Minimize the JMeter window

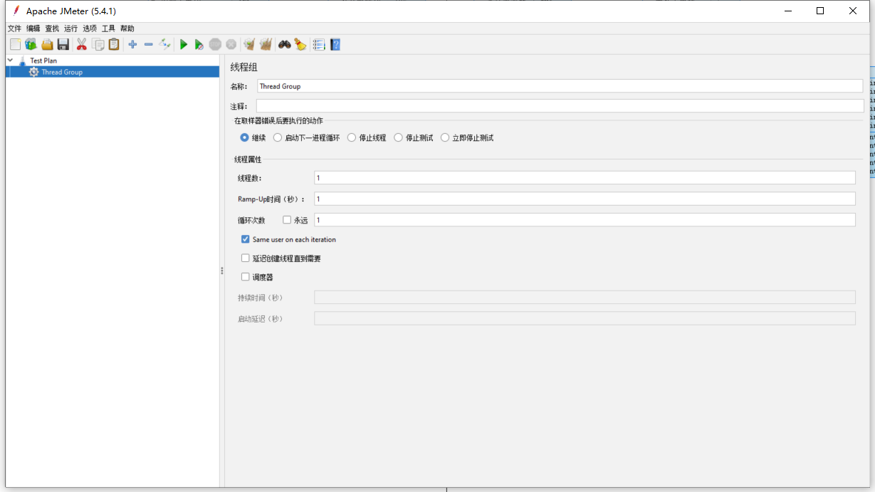click(788, 11)
